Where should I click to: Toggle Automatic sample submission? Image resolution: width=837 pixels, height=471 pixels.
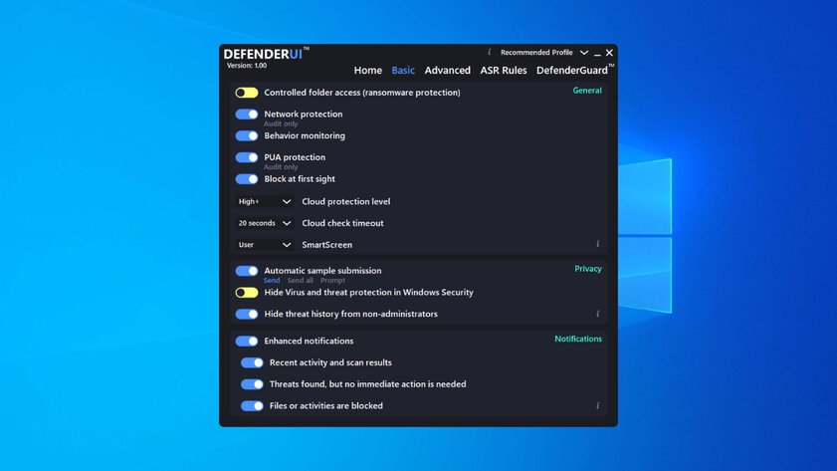(x=247, y=271)
